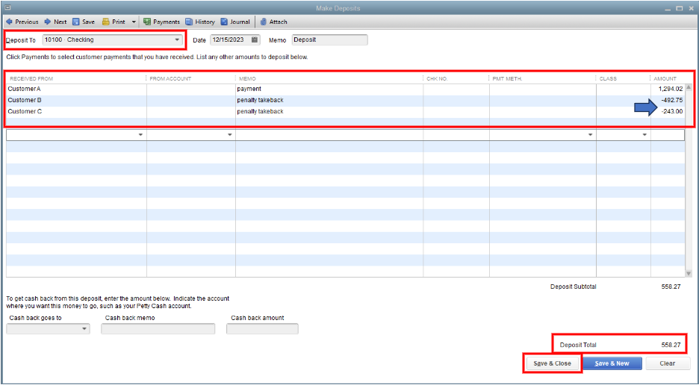
Task: Click the new row memo input cell
Action: coord(329,134)
